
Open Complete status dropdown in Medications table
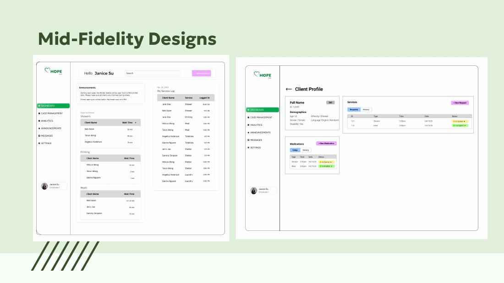(x=326, y=166)
